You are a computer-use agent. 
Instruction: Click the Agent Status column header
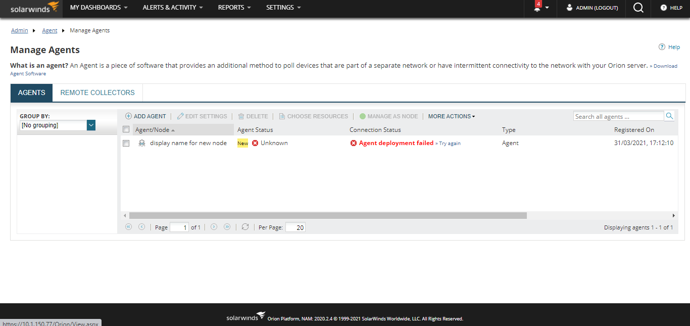point(255,130)
